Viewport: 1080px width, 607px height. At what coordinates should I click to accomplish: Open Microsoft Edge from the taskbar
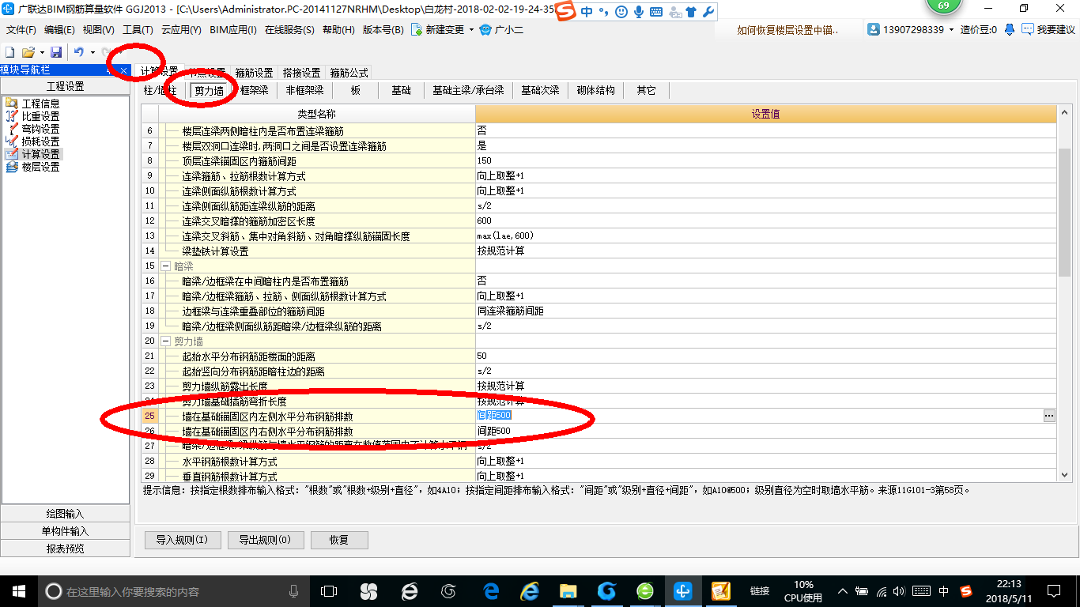[491, 590]
